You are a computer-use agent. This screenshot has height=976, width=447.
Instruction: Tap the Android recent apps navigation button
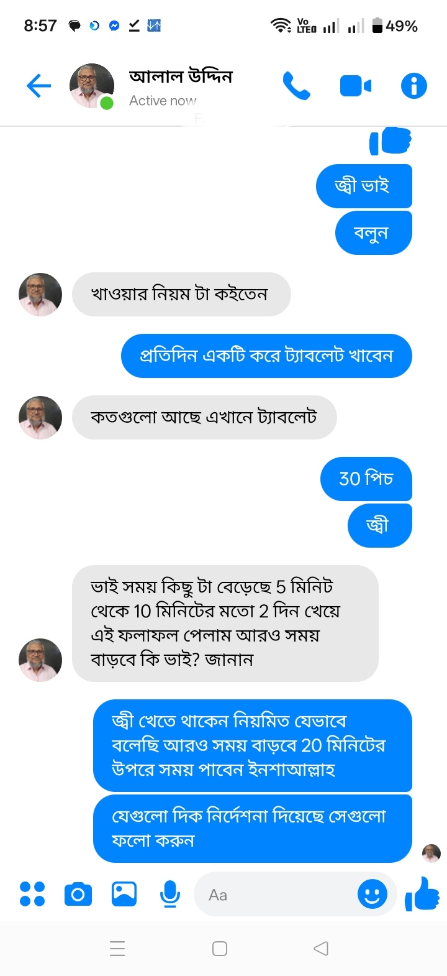(117, 948)
